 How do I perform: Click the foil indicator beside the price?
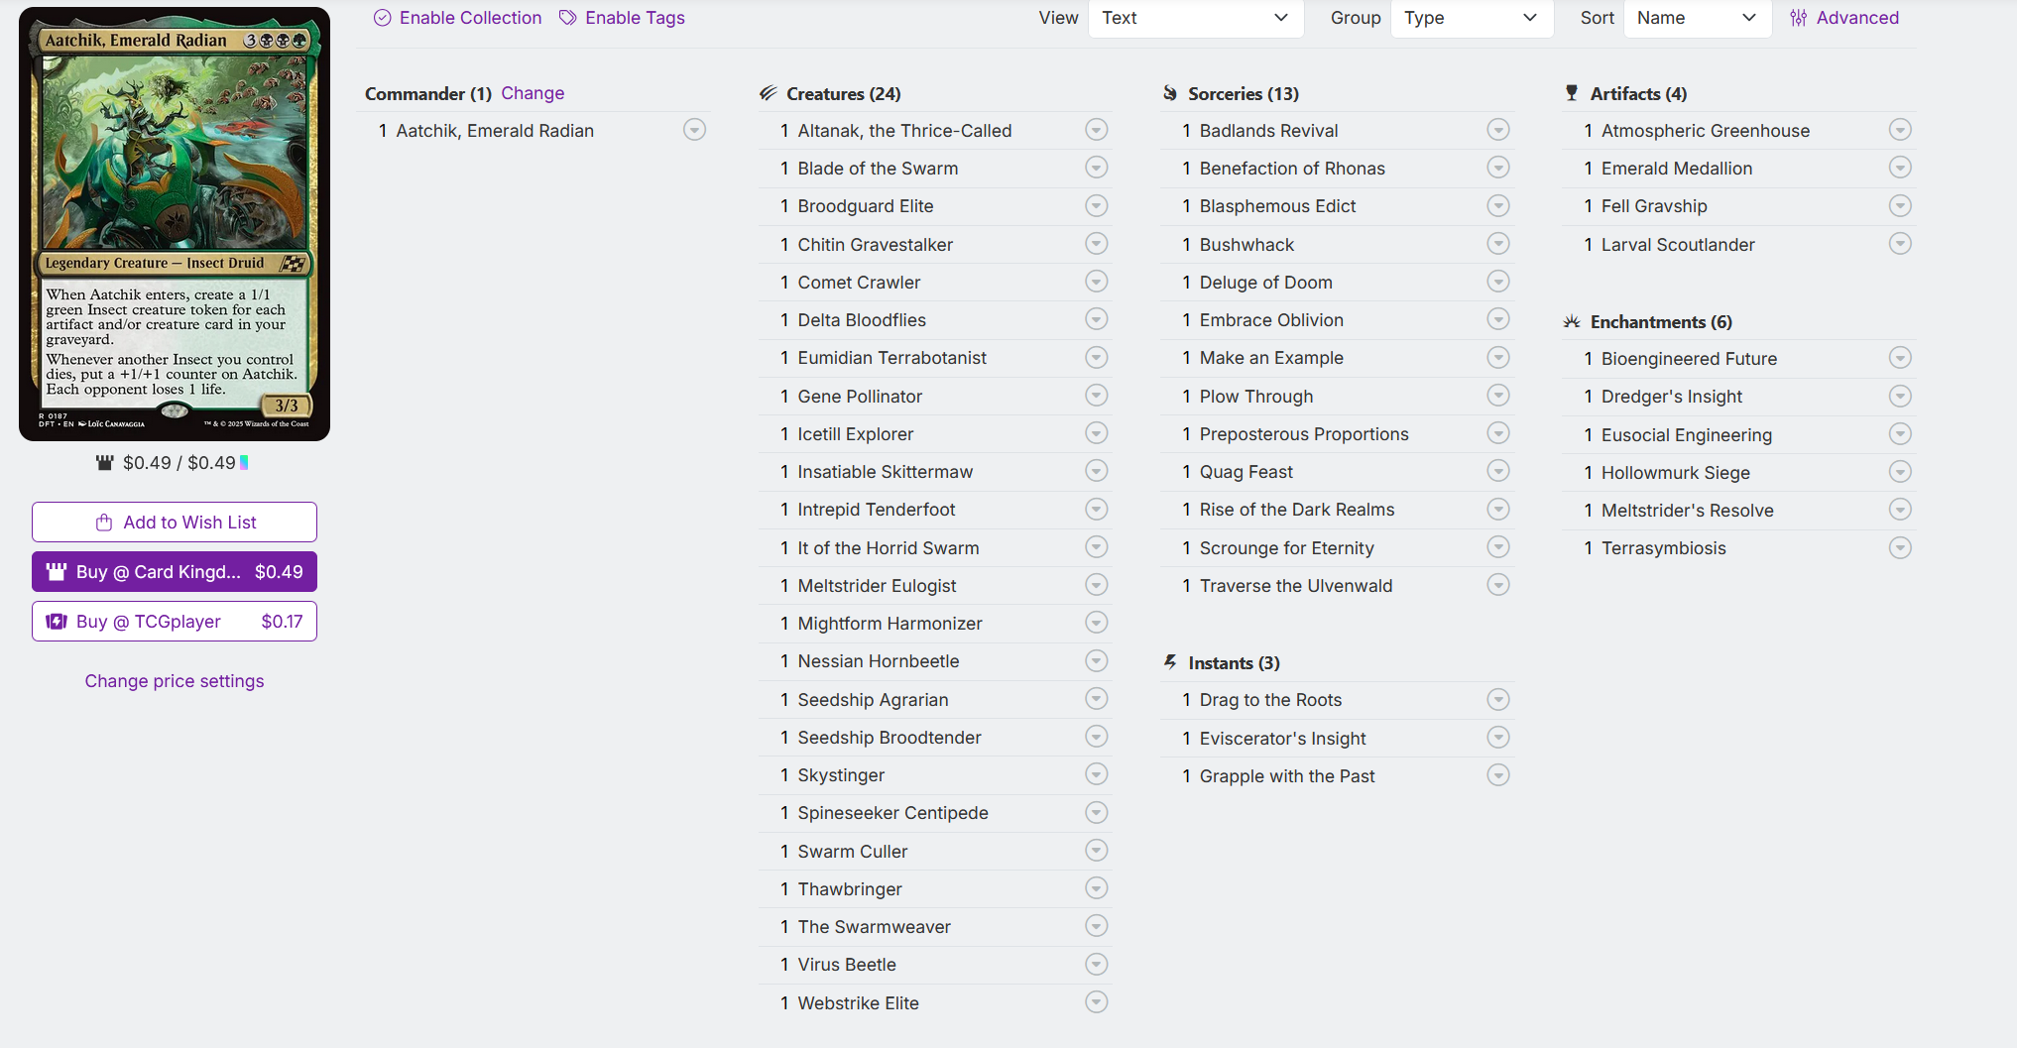coord(244,463)
